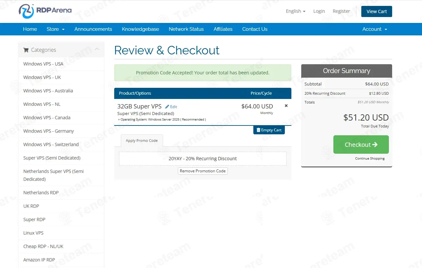Select the Apply Promo Code tab
Screen dimensions: 422x268
(142, 141)
